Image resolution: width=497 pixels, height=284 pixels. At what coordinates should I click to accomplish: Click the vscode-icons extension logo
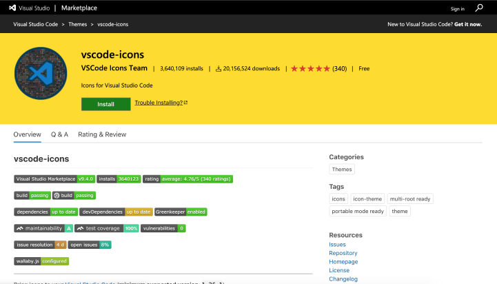[x=41, y=73]
